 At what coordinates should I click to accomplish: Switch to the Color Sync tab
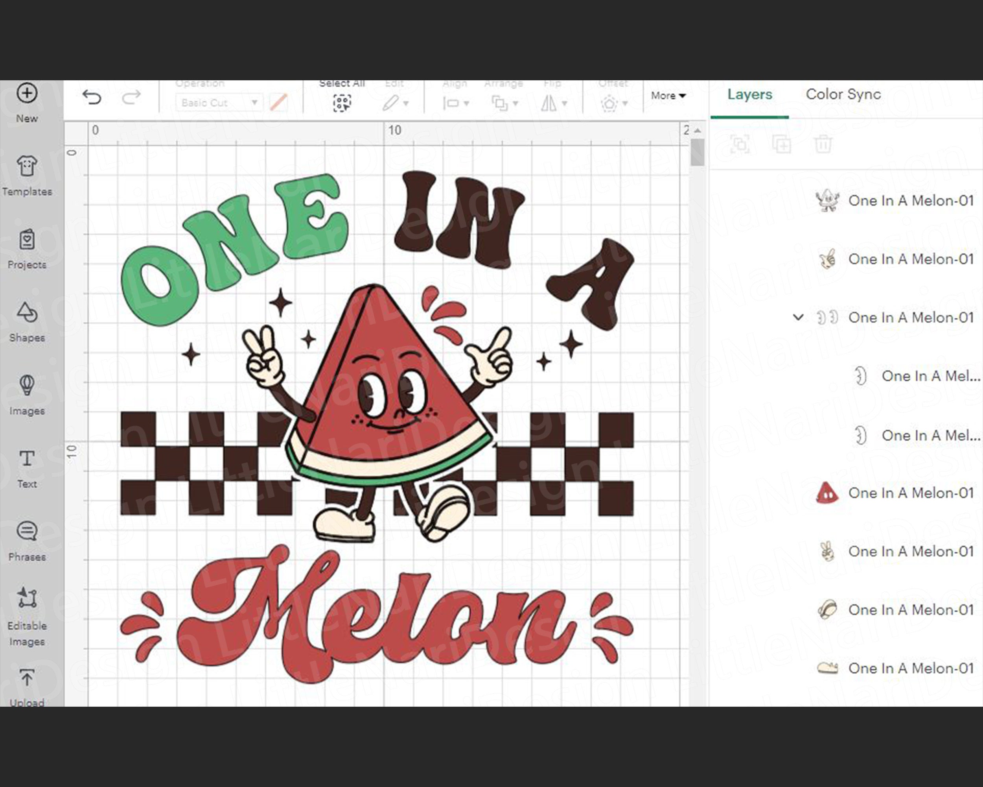(x=843, y=94)
